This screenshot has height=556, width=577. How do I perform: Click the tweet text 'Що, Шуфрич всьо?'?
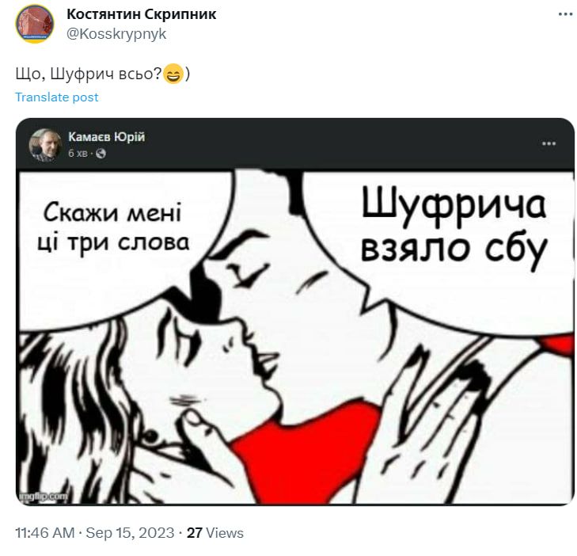pos(89,74)
